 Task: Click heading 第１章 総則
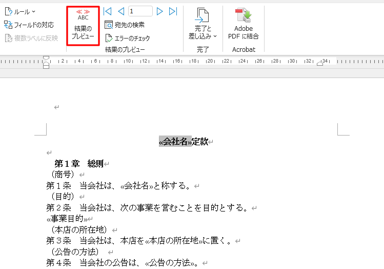(79, 163)
